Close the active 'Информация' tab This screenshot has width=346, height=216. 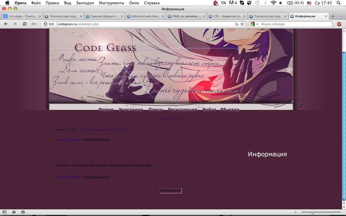(x=326, y=16)
